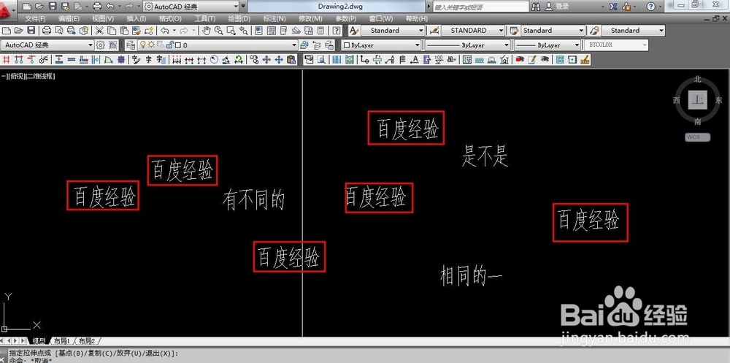Click the Table Style icon
The image size is (730, 363).
514,31
